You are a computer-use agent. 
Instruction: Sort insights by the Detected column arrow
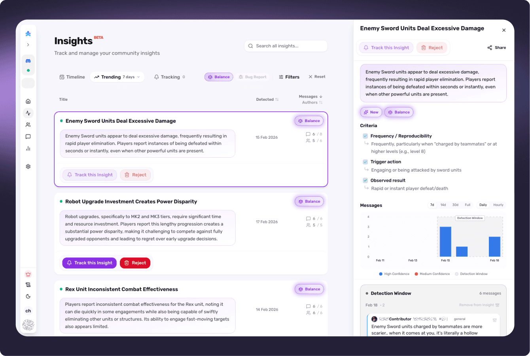tap(277, 99)
